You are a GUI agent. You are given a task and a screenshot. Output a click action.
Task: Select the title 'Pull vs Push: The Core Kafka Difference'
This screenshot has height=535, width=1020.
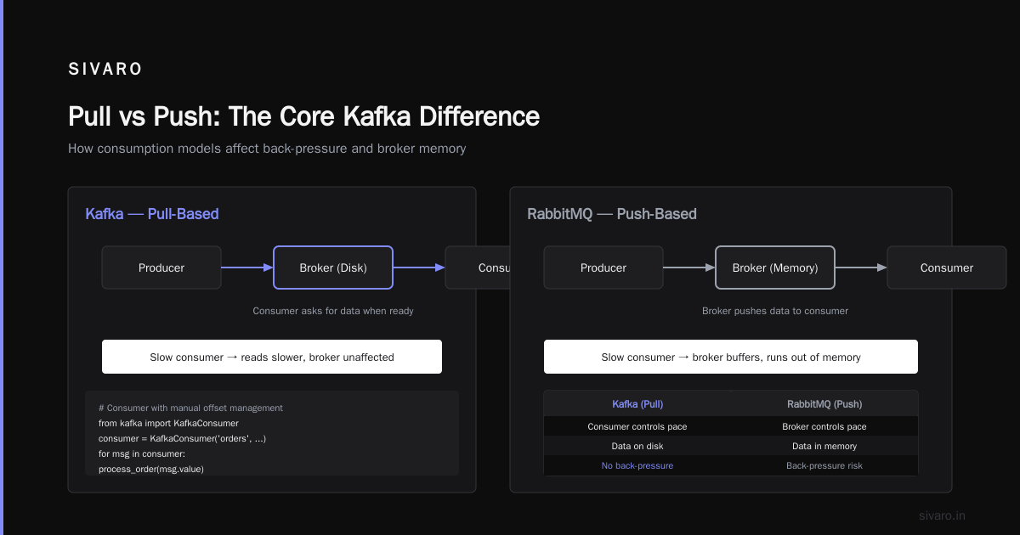coord(303,116)
